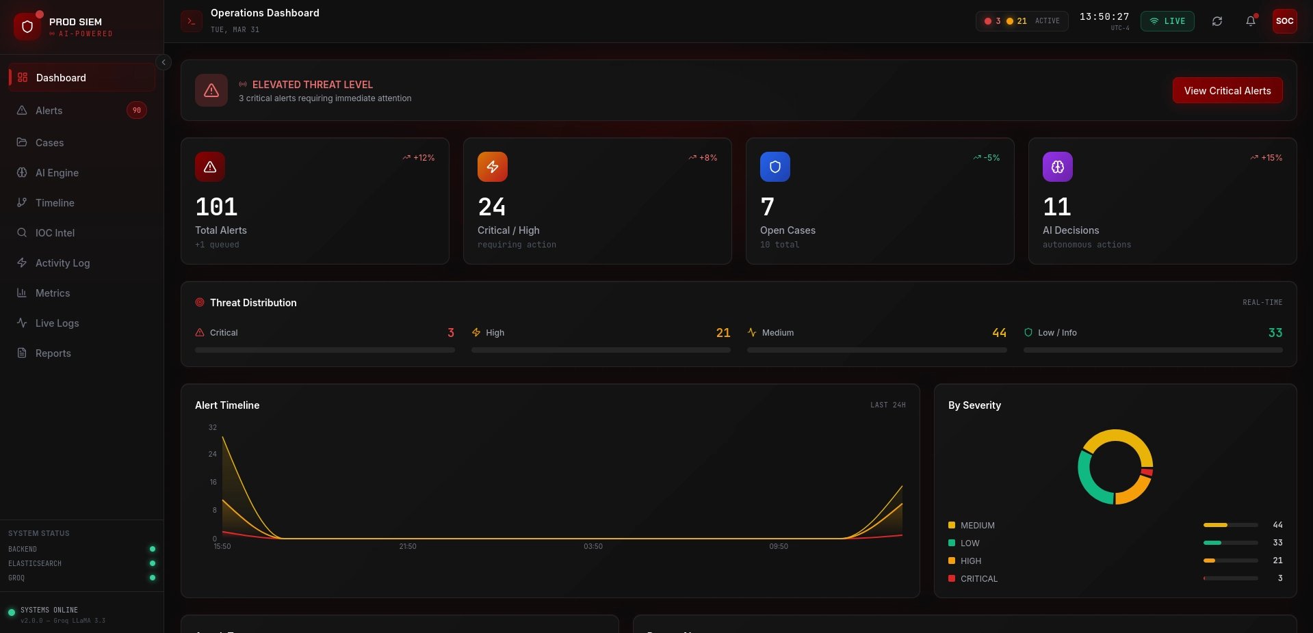Click the Total Alerts red warning icon
The width and height of the screenshot is (1313, 633).
pos(210,167)
